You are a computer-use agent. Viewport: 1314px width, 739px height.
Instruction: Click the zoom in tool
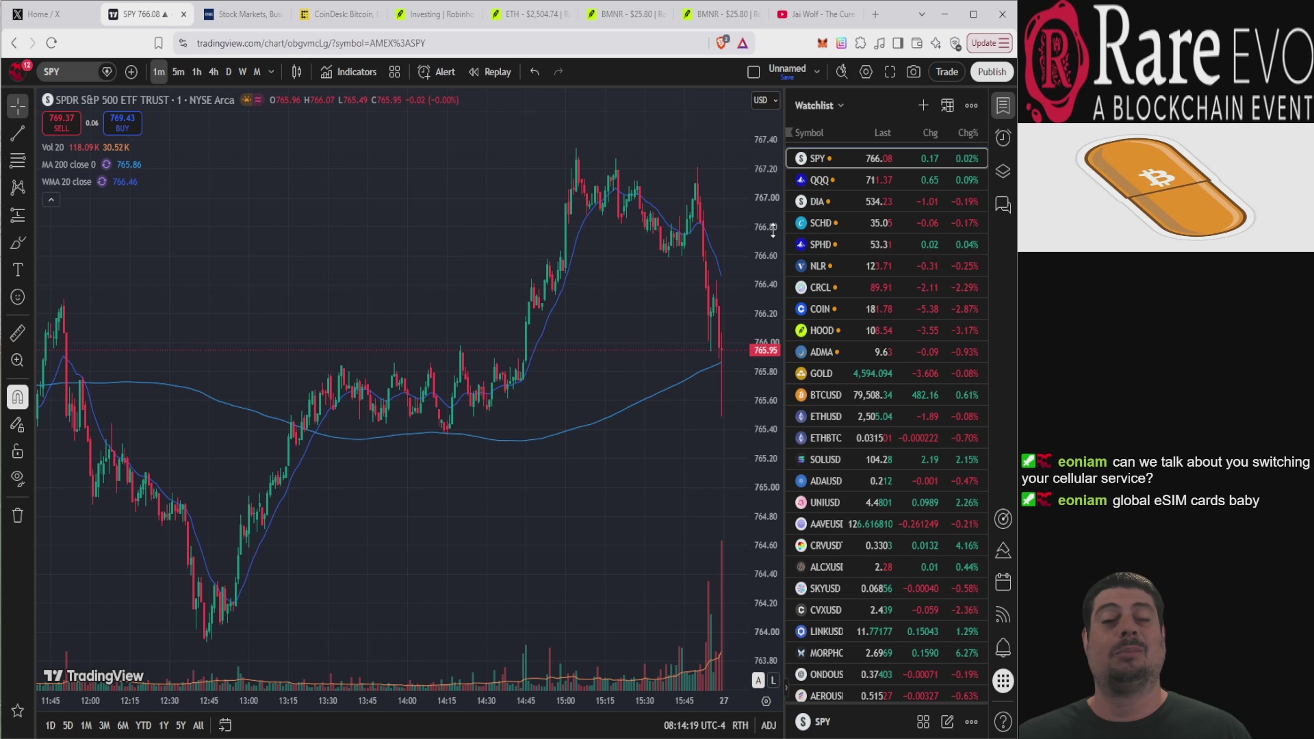pos(18,361)
